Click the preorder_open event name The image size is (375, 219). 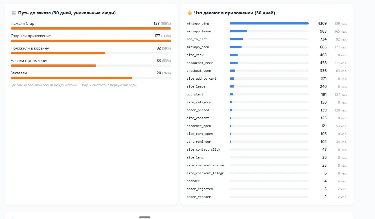pyautogui.click(x=199, y=126)
